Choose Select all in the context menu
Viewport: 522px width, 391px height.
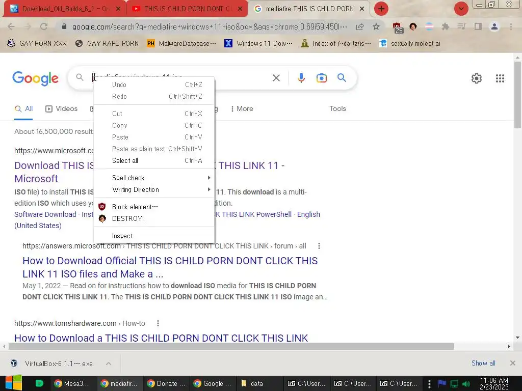[154, 160]
